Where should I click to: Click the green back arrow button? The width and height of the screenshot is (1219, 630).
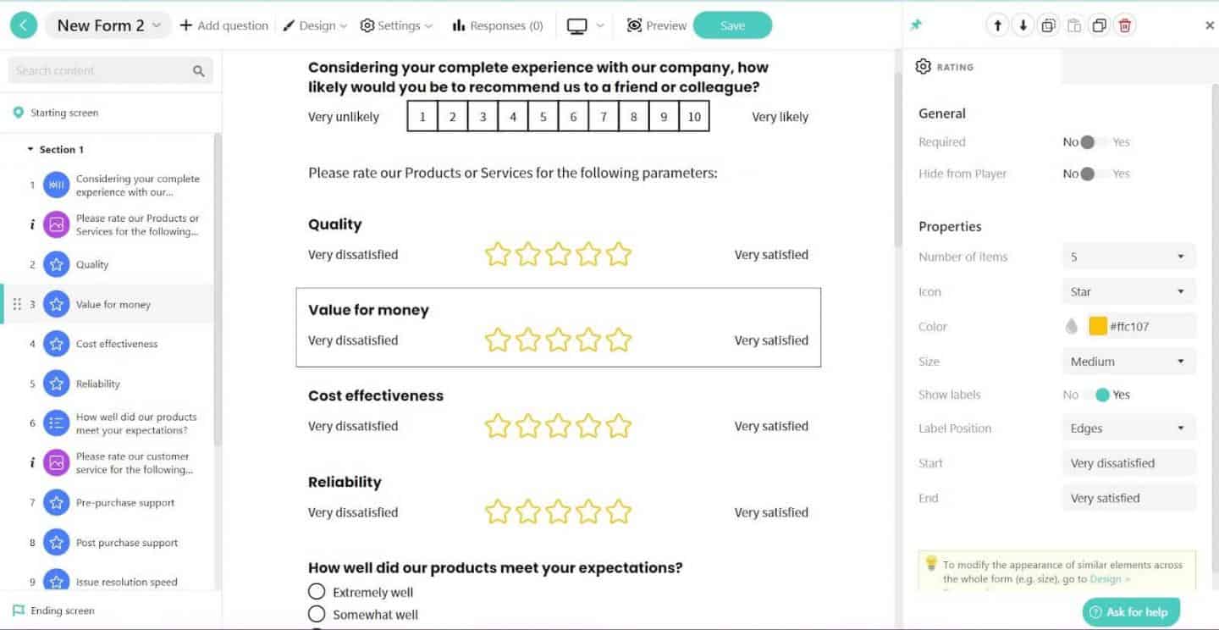23,25
